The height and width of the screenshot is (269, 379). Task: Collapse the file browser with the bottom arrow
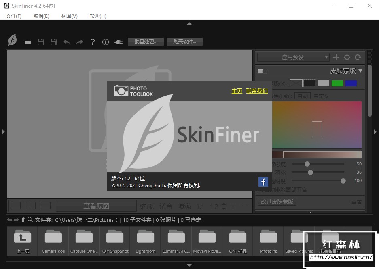189,265
